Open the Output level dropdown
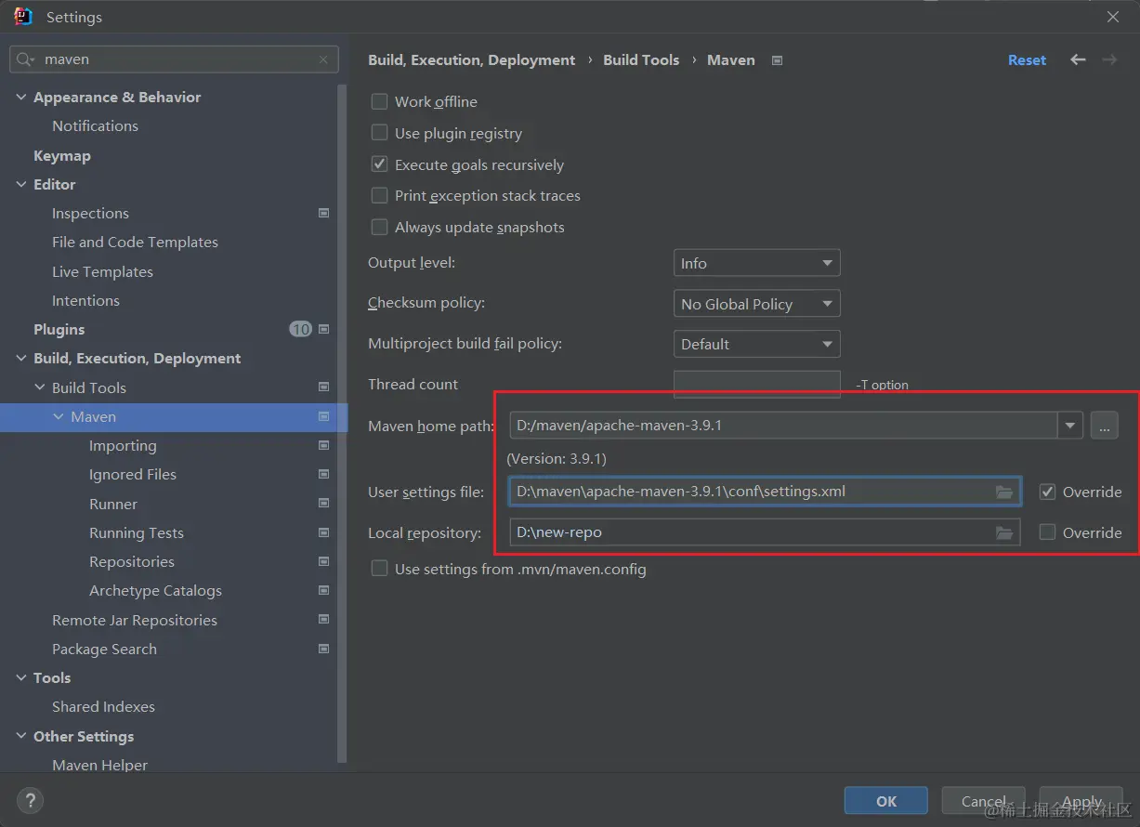 pyautogui.click(x=756, y=263)
